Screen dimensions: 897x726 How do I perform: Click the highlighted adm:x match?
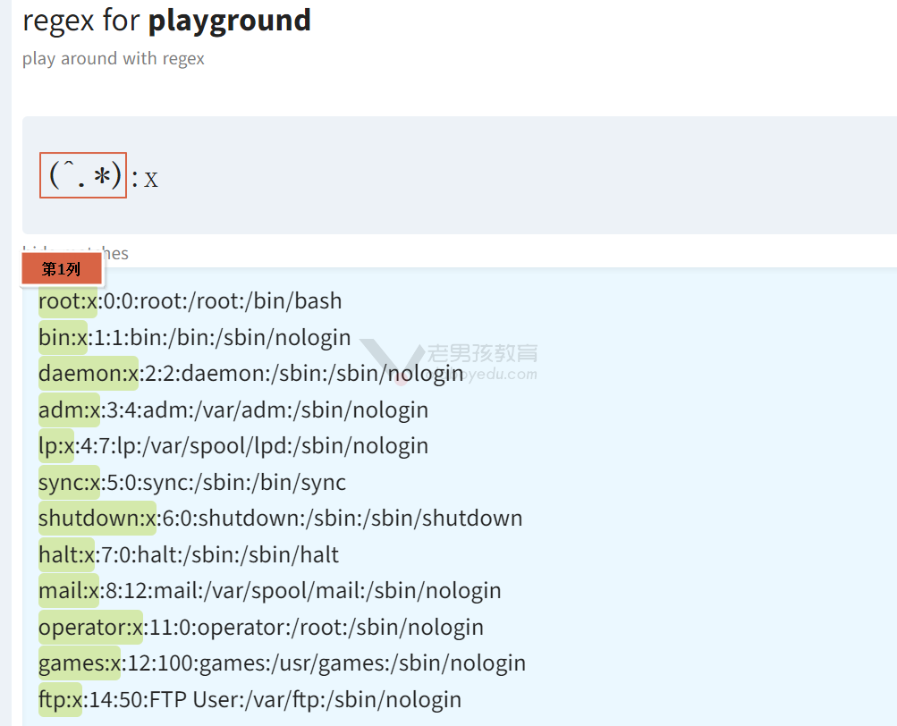pyautogui.click(x=69, y=409)
